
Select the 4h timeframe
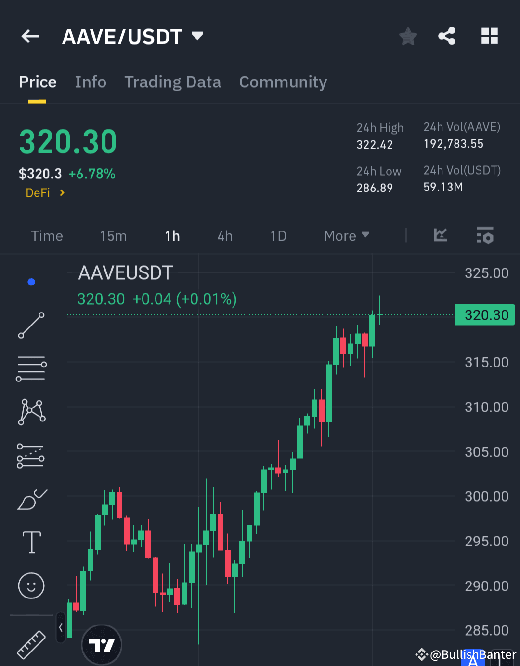point(224,236)
